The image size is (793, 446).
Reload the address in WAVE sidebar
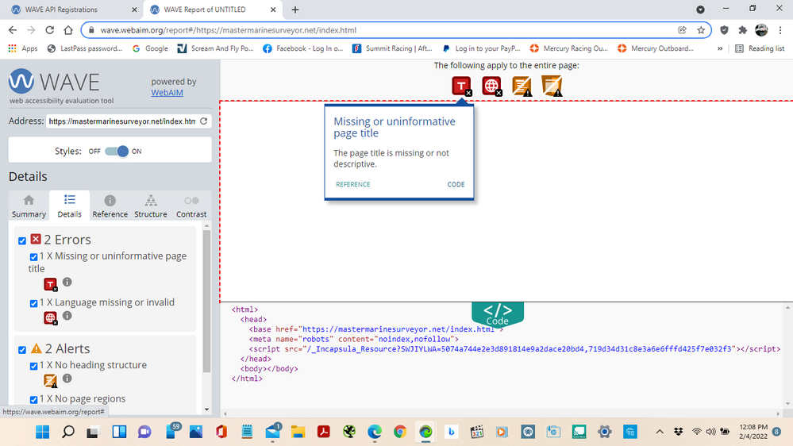204,121
